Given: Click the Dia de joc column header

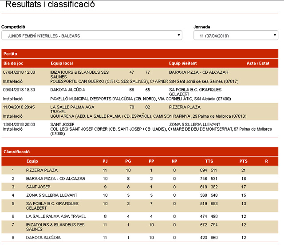Looking at the screenshot, I should click(13, 63).
